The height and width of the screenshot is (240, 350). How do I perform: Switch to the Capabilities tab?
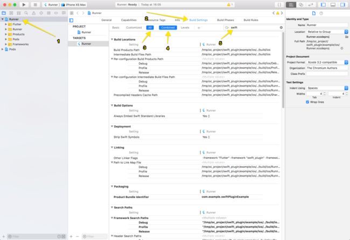[x=129, y=20]
